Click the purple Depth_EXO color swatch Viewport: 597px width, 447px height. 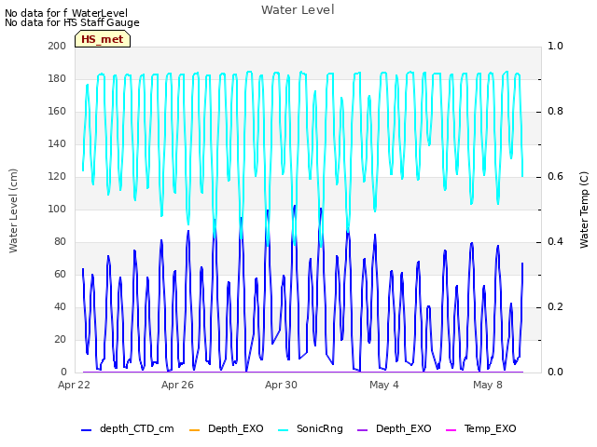[x=363, y=430]
